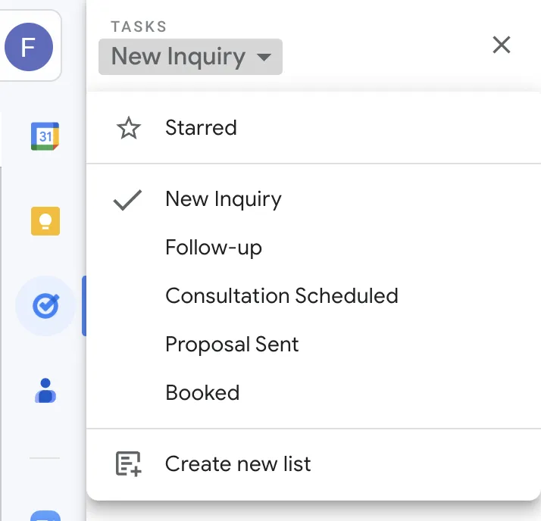Viewport: 541px width, 521px height.
Task: Open the Contacts person icon
Action: (x=45, y=391)
